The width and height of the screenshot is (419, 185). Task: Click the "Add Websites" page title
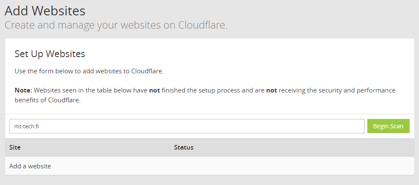click(x=45, y=10)
